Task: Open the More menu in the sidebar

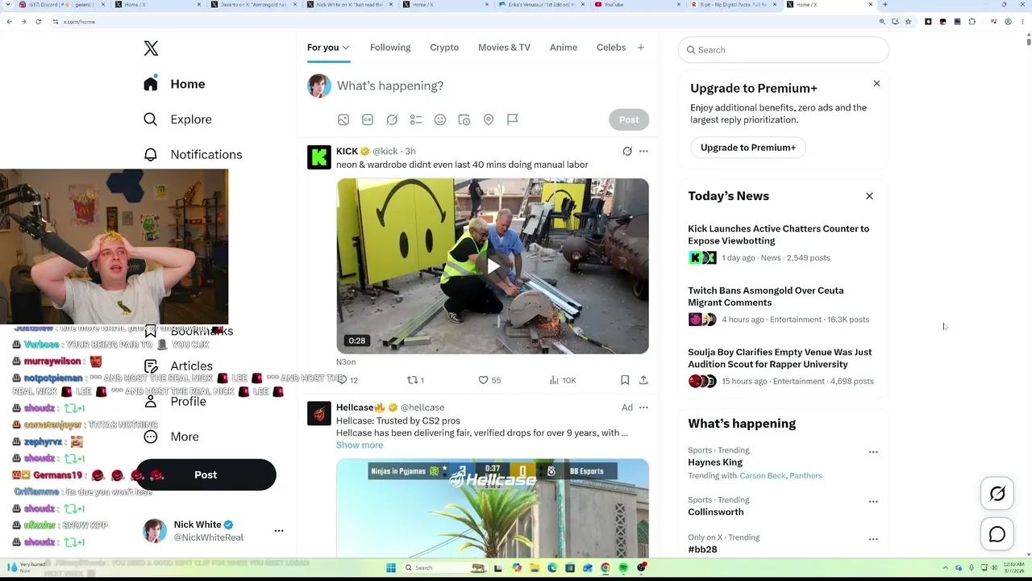Action: [171, 437]
